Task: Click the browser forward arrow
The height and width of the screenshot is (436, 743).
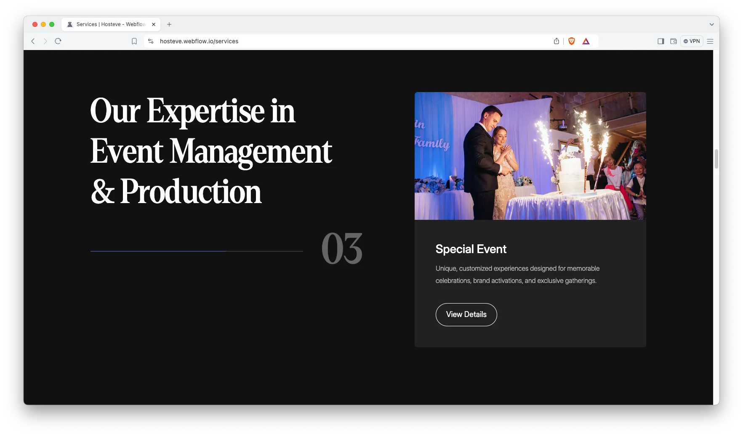Action: pyautogui.click(x=45, y=41)
